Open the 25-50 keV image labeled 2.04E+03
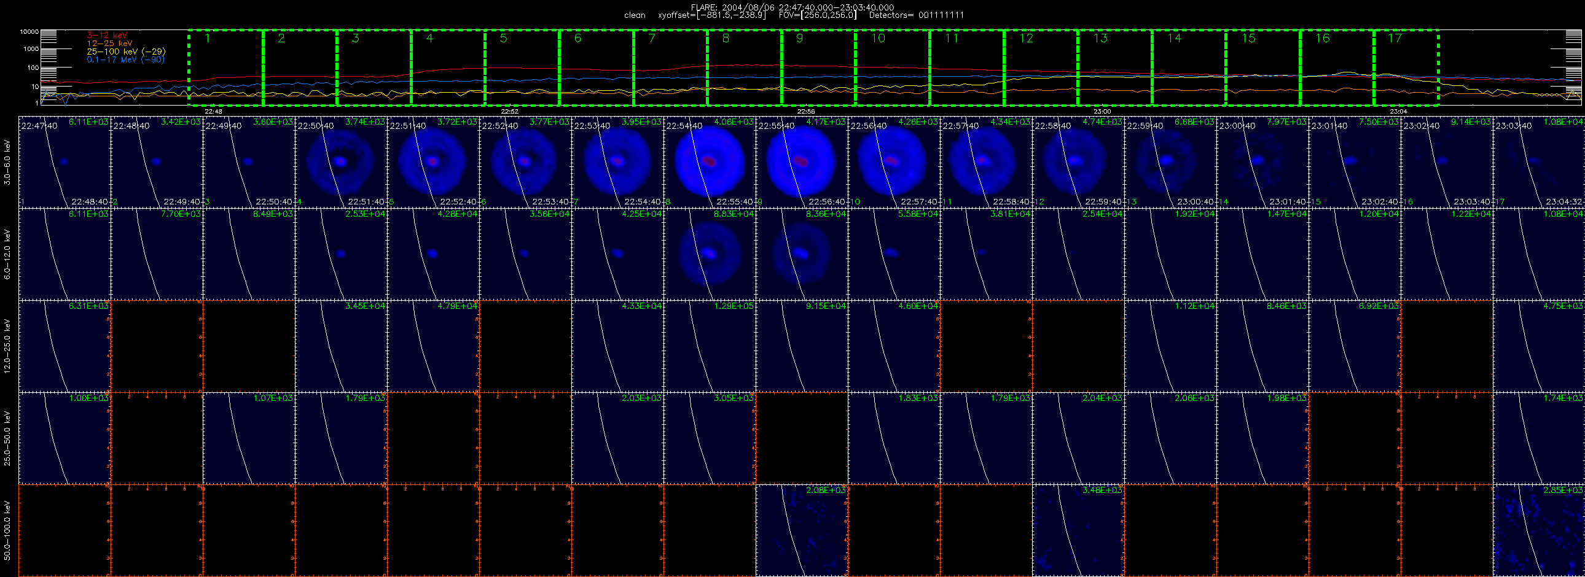Image resolution: width=1585 pixels, height=577 pixels. coord(1078,438)
